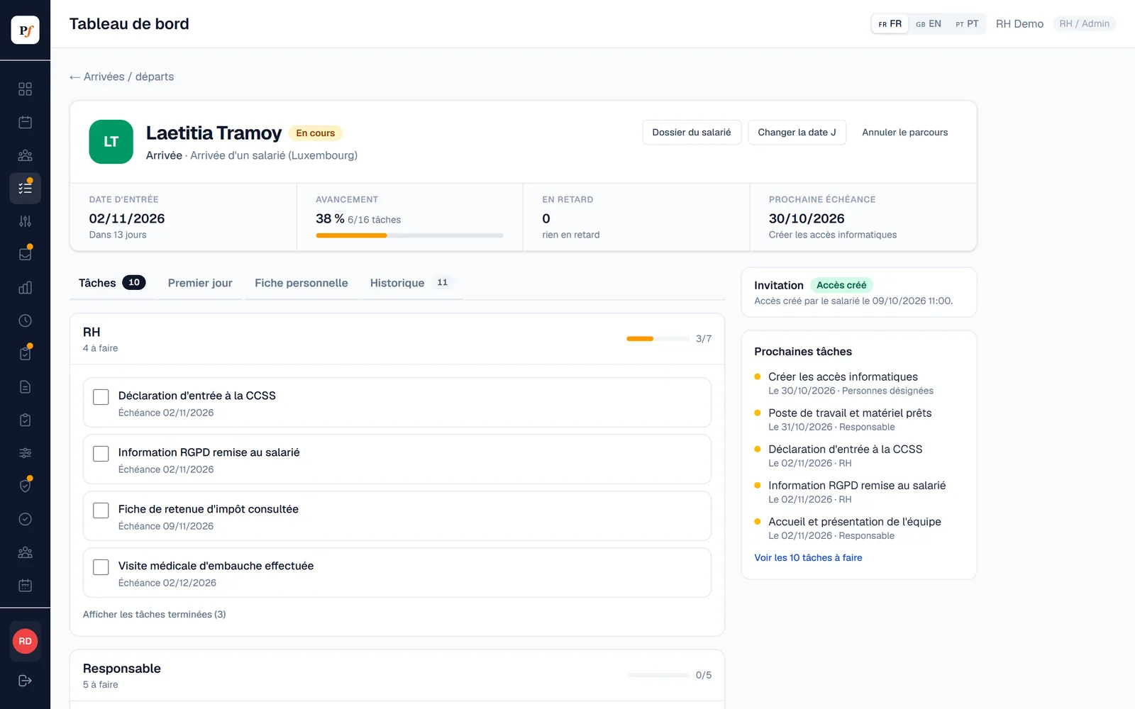Screen dimensions: 1135x709
Task: Click Accueil et présentation de l'équipe
Action: pos(855,522)
